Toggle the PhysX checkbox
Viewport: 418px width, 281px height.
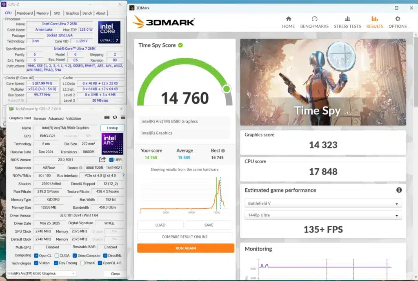(x=82, y=263)
